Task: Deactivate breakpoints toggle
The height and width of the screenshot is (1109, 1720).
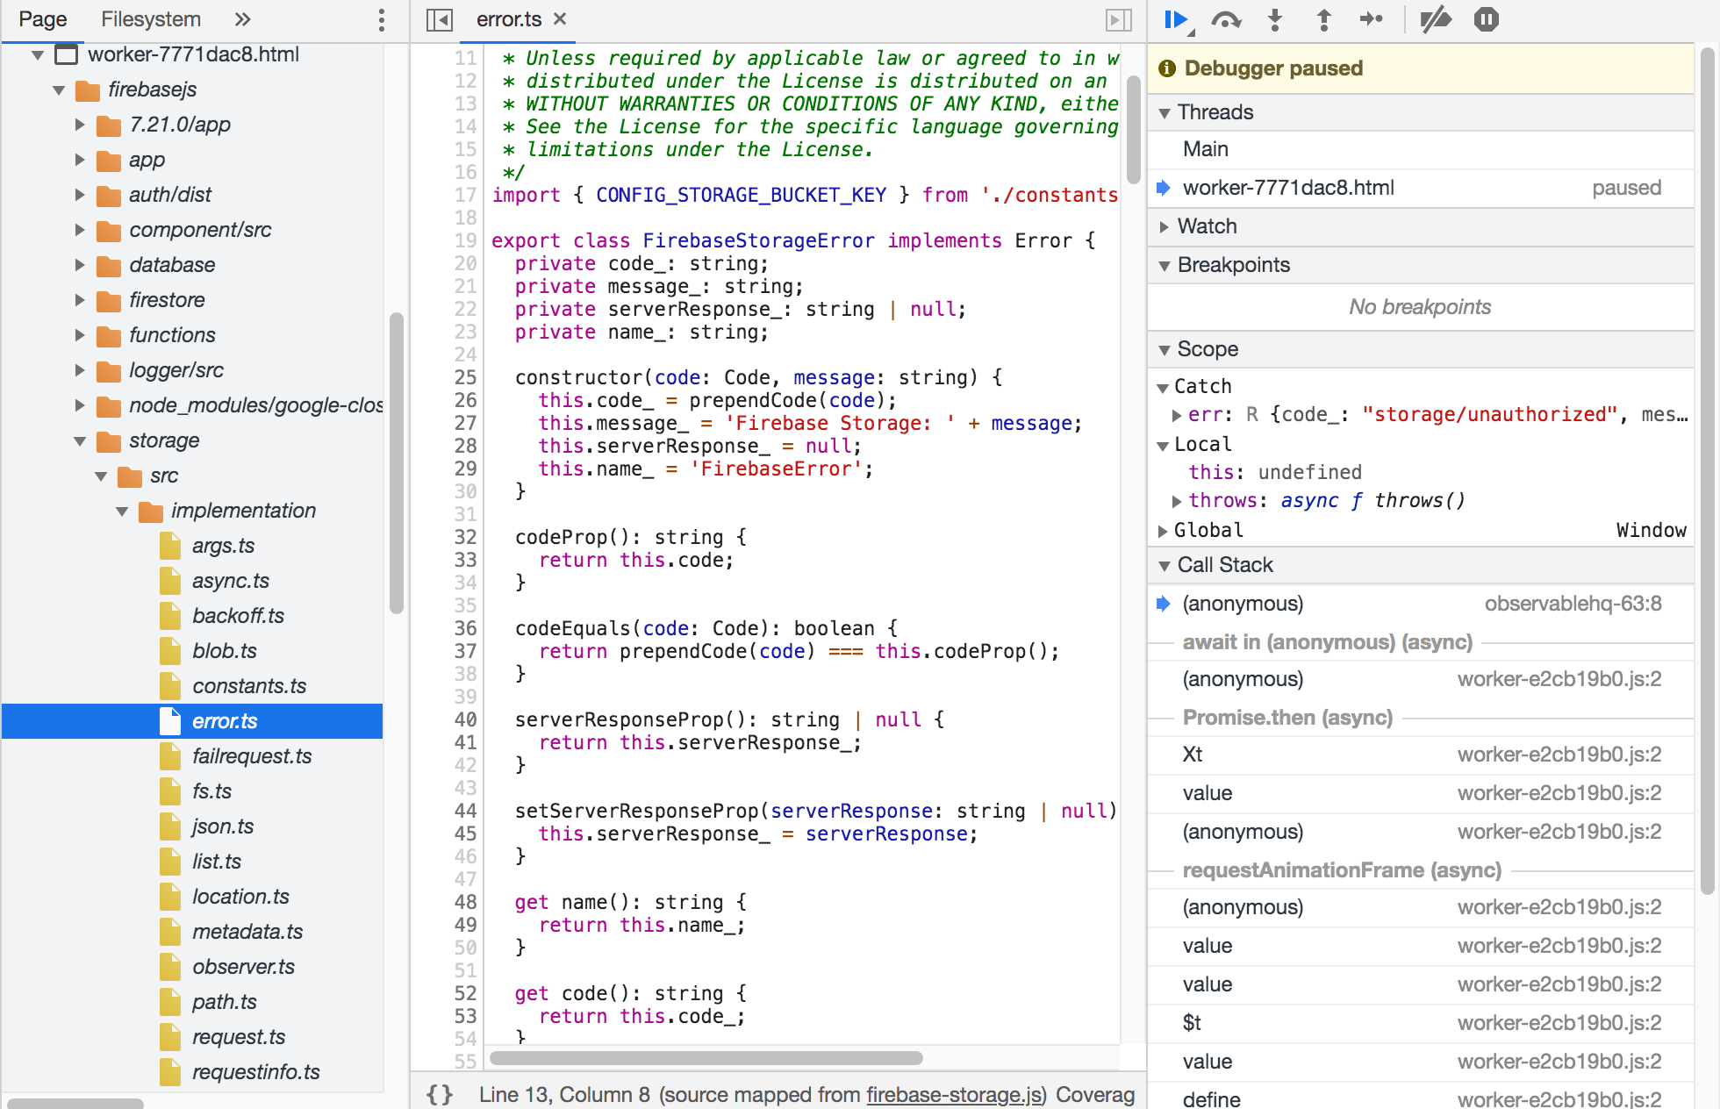Action: [1437, 19]
